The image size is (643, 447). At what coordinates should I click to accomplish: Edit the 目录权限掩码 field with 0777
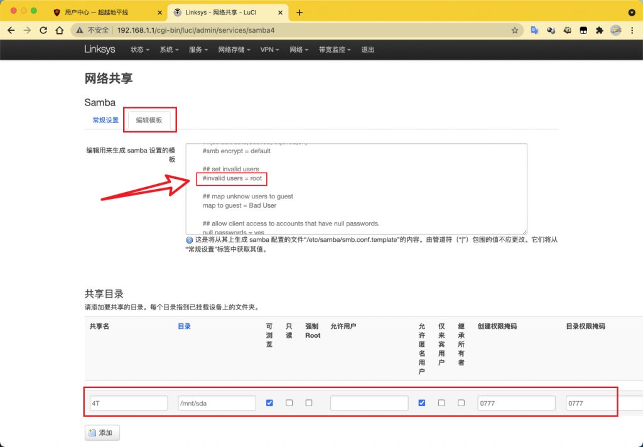(x=605, y=403)
